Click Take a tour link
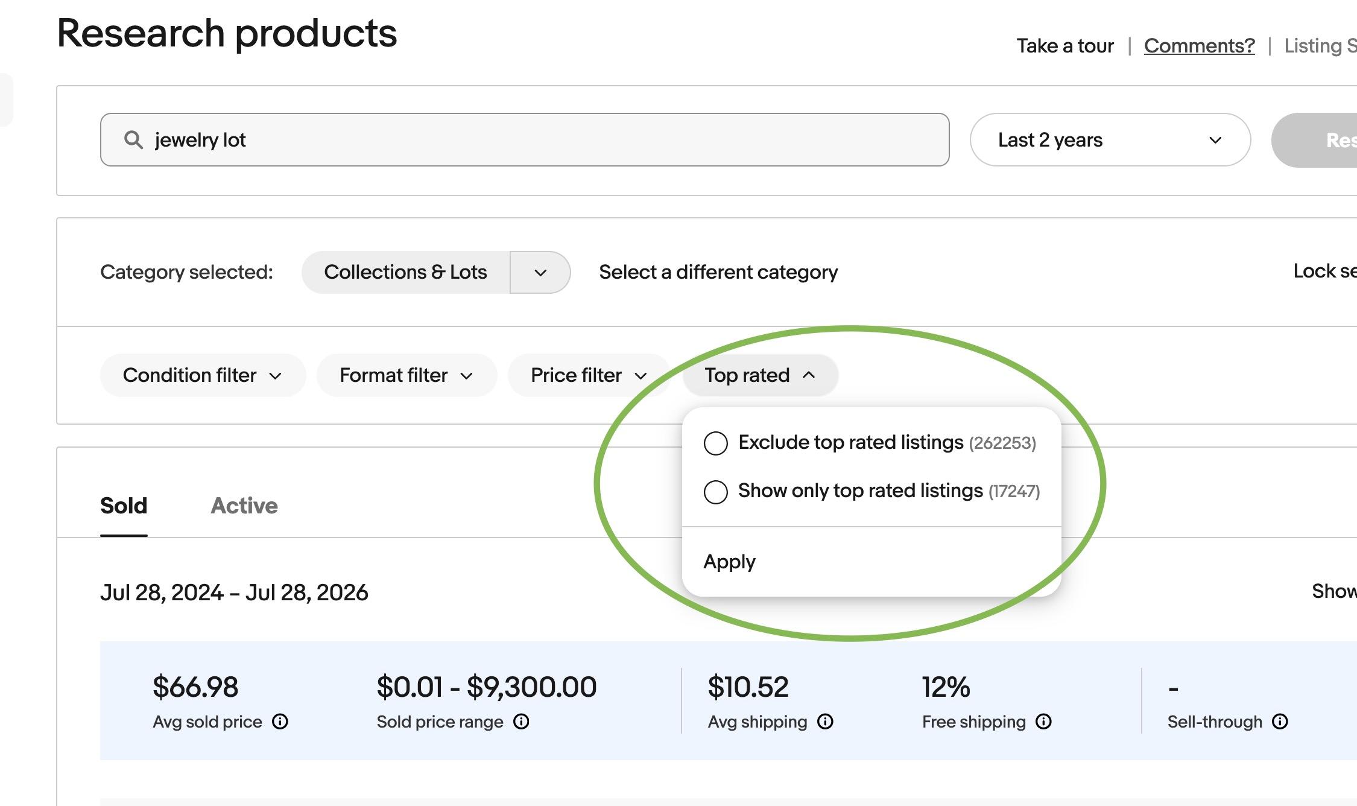Viewport: 1357px width, 806px height. (x=1065, y=46)
